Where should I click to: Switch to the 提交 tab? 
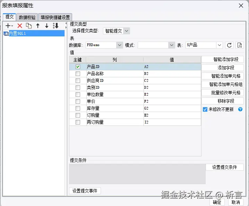point(9,17)
